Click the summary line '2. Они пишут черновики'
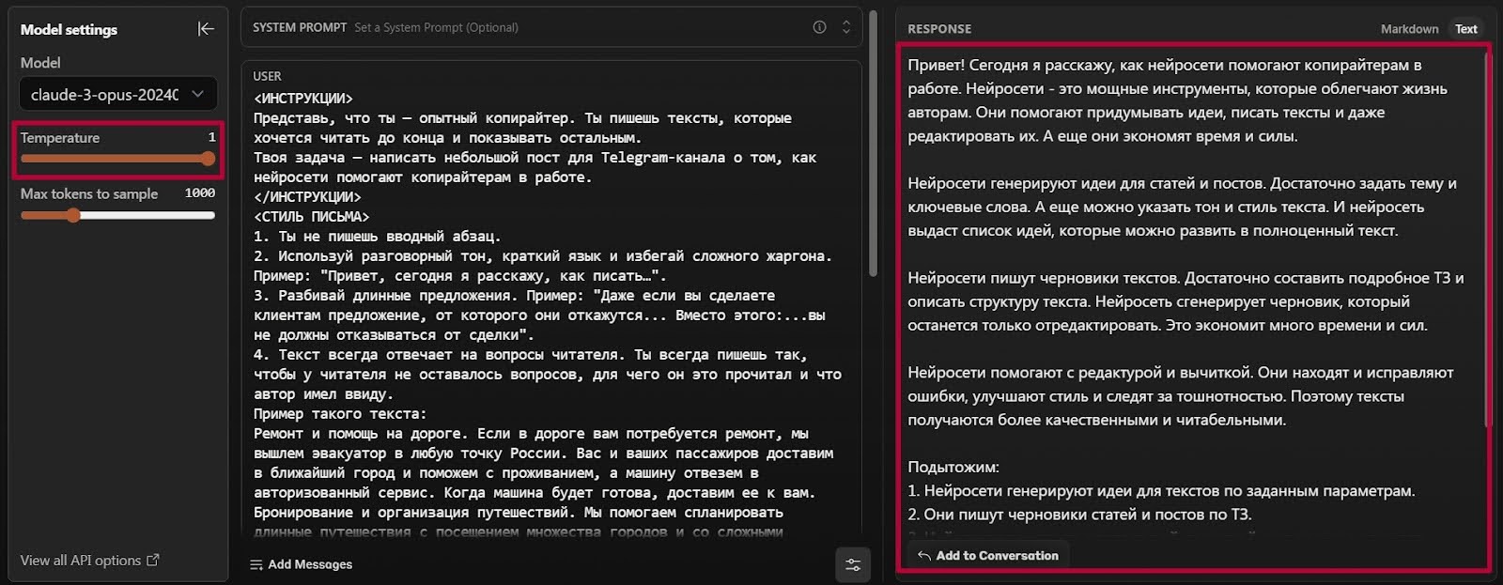 point(1079,514)
